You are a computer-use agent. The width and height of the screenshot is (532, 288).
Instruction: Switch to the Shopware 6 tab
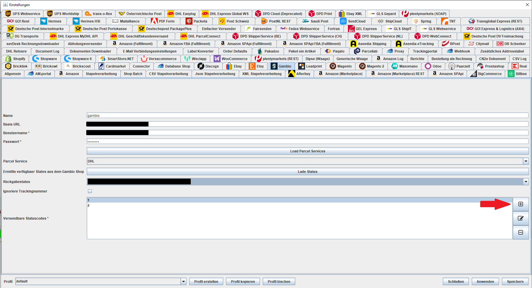(78, 59)
